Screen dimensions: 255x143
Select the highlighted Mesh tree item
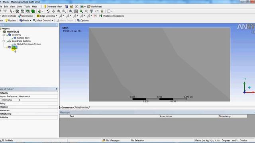coord(14,47)
